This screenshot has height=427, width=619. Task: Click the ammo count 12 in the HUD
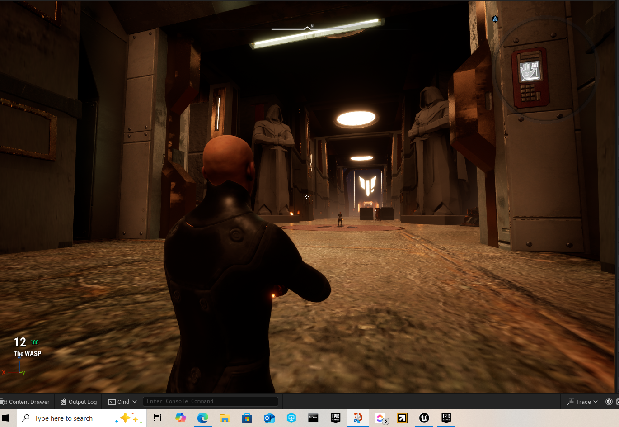point(20,342)
